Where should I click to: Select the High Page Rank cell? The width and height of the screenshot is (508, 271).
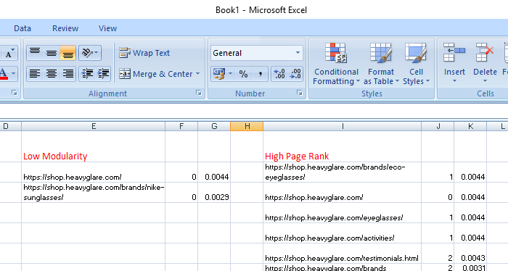coord(342,146)
